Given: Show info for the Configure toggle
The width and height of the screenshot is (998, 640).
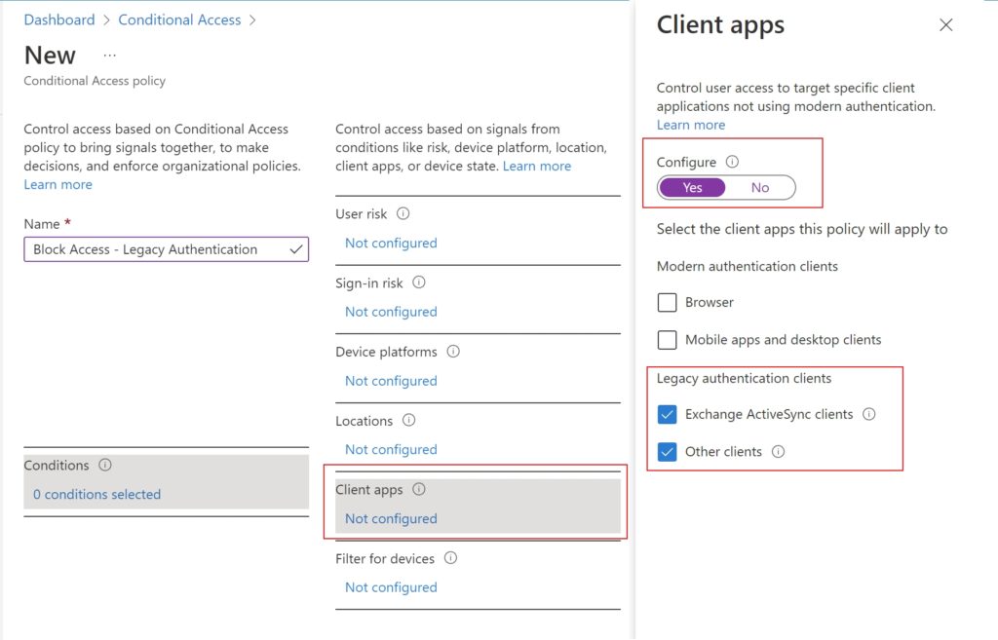Looking at the screenshot, I should [733, 162].
